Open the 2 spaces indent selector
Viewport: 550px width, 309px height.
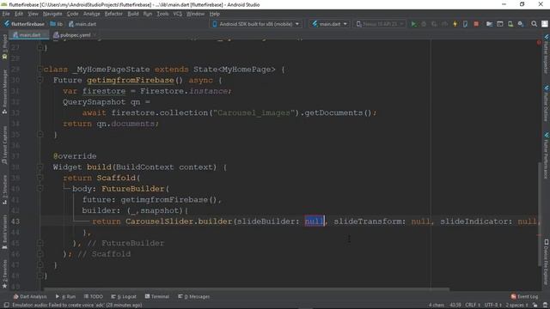coord(517,306)
